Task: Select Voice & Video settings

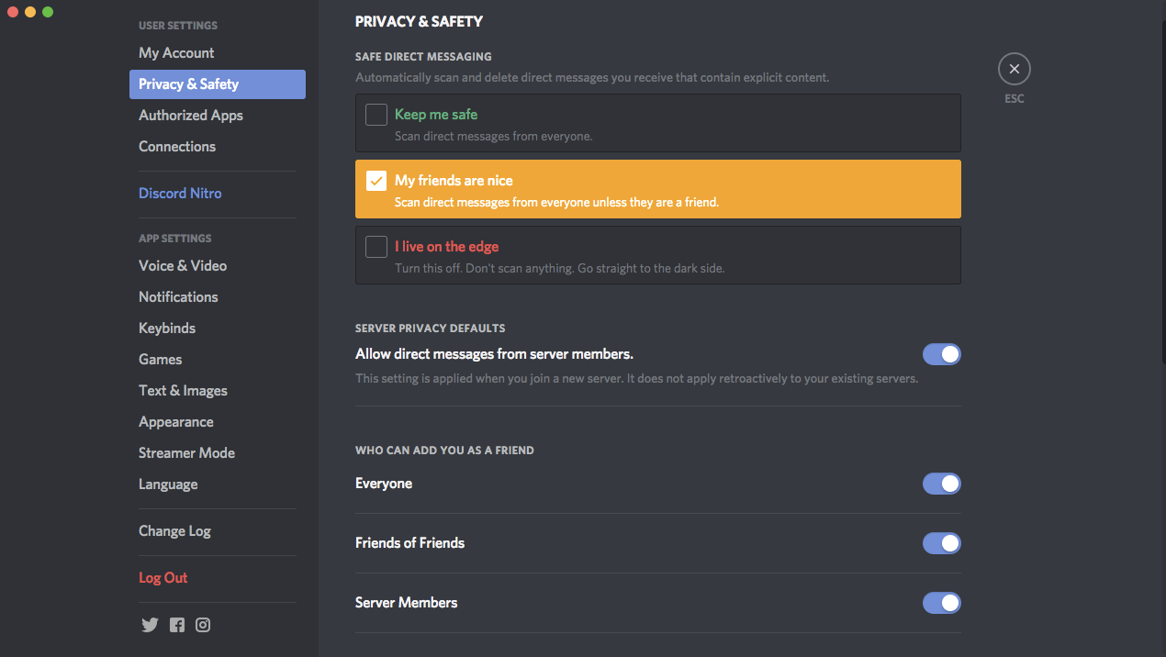Action: point(183,266)
